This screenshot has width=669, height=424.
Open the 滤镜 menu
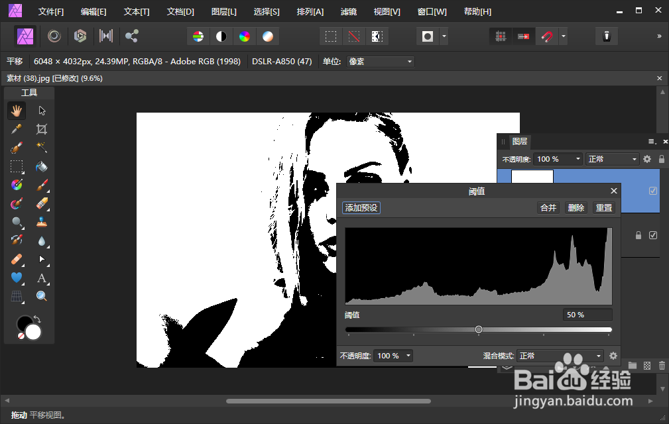[349, 12]
